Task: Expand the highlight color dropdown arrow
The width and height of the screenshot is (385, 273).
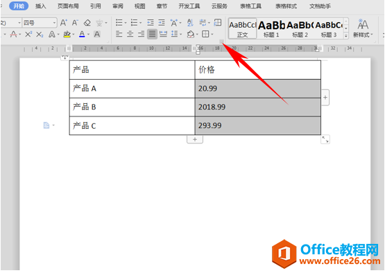Action: tap(74, 35)
